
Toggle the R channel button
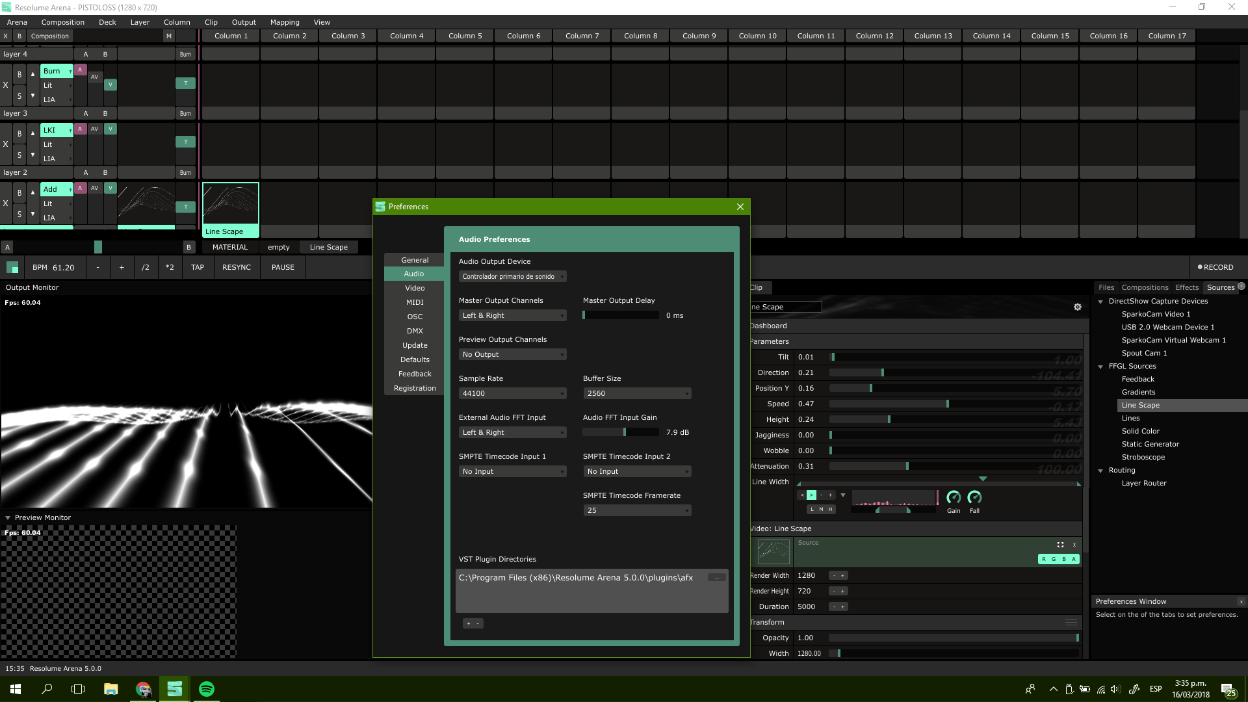click(x=1044, y=559)
